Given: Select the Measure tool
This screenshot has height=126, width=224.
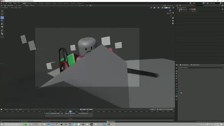Looking at the screenshot, I should pyautogui.click(x=2, y=34).
